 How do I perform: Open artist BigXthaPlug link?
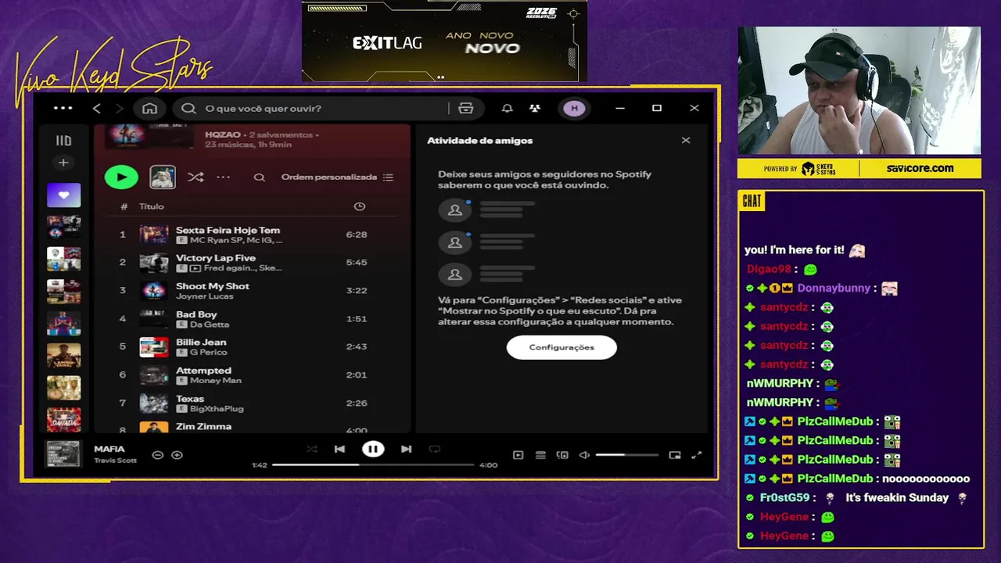click(x=217, y=409)
